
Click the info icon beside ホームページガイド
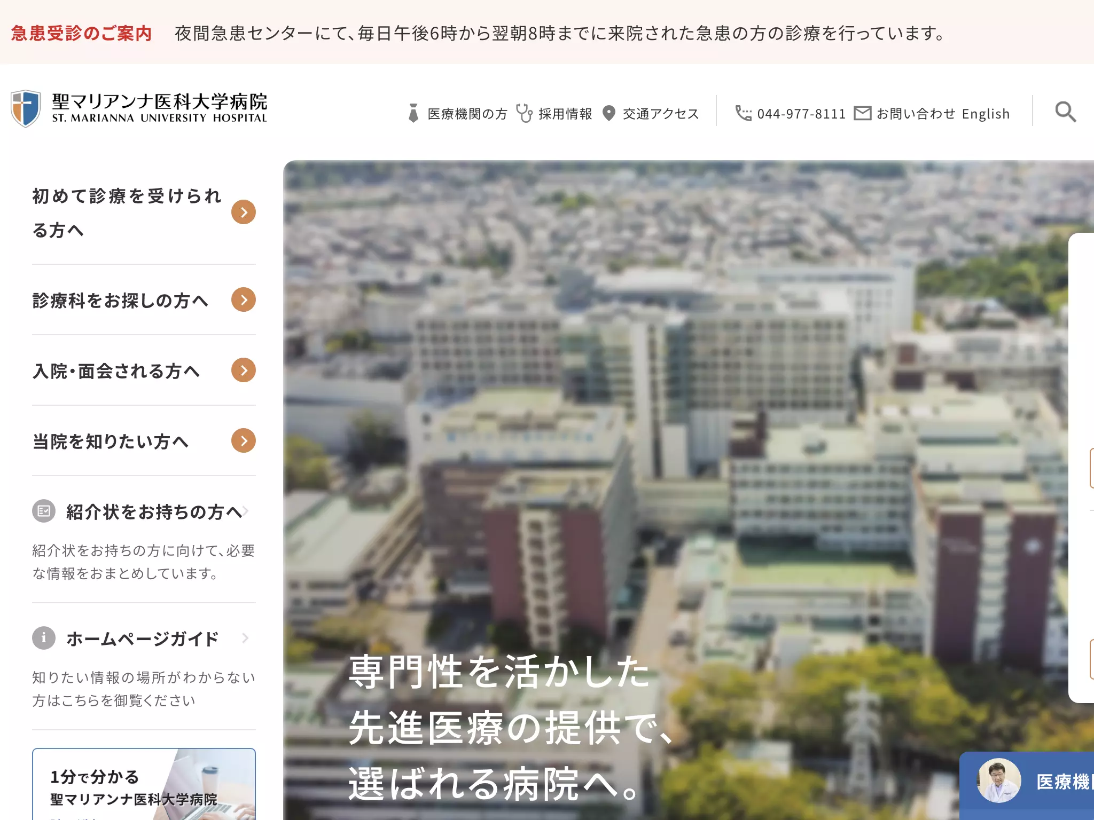coord(44,638)
